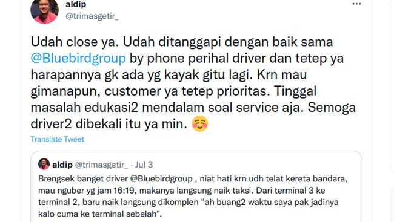Screen dimensions: 394x222
Task: Click quoted line 'kalo cuma ke terminal sebelah'
Action: click(100, 214)
